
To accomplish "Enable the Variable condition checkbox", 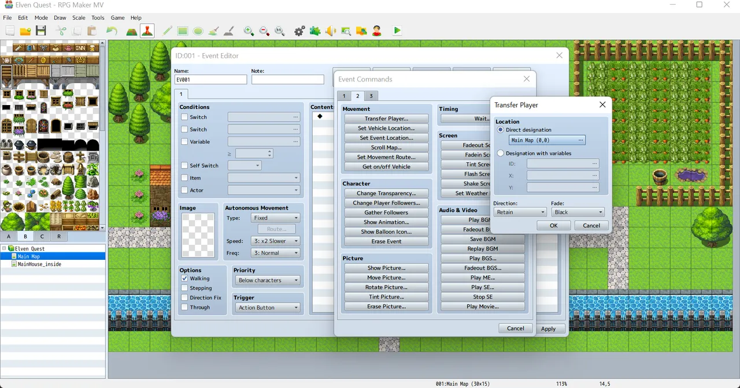I will coord(184,141).
